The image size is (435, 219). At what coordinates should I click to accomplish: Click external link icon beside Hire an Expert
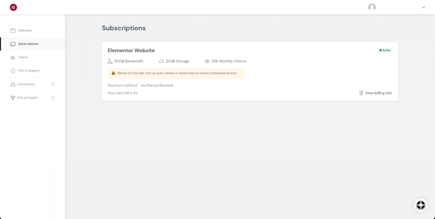tap(53, 98)
